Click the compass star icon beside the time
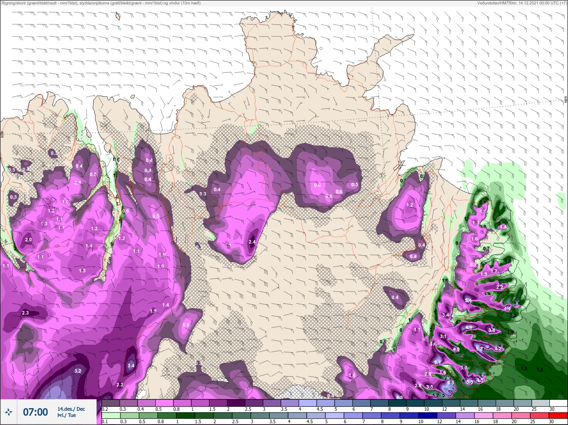 click(x=8, y=412)
